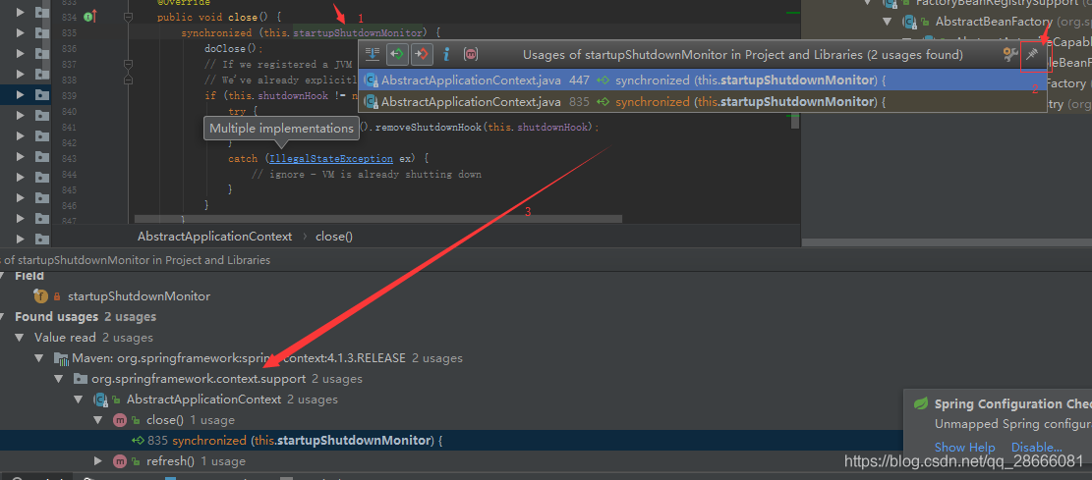Click AbstractApplicationContext breadcrumb in editor
This screenshot has width=1092, height=480.
pos(214,237)
